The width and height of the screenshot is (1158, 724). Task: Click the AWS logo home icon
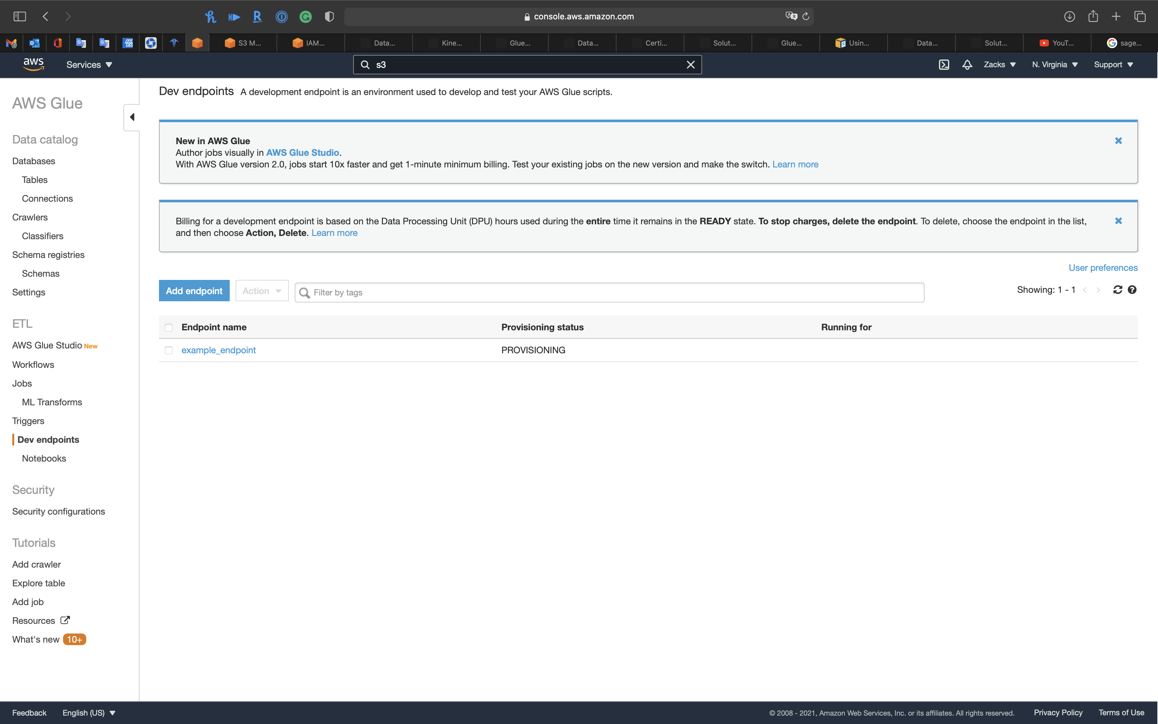34,64
